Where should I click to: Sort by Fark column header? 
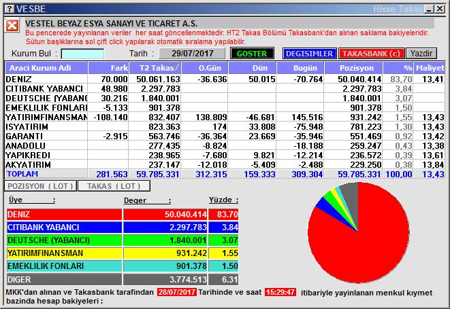[108, 68]
